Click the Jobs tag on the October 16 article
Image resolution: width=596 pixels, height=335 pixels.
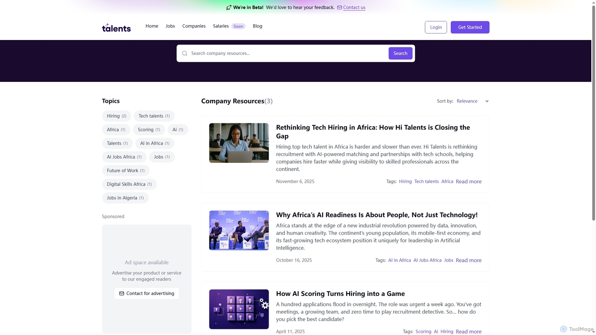448,260
